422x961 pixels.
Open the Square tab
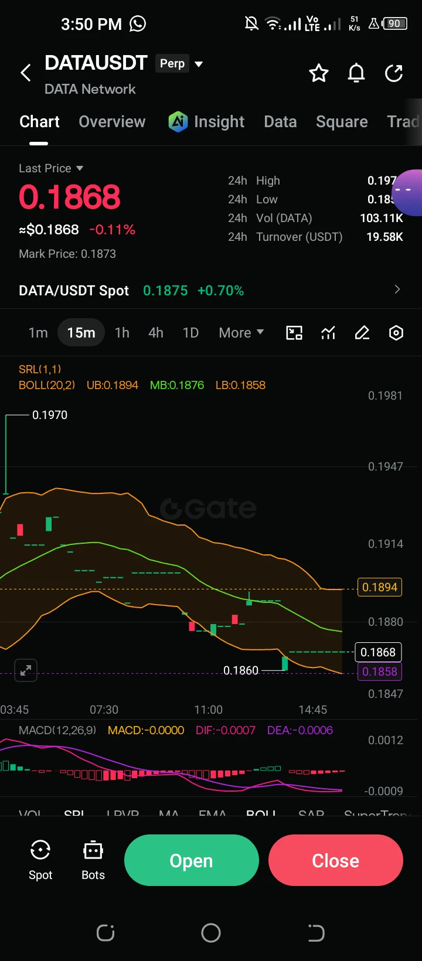pyautogui.click(x=342, y=122)
